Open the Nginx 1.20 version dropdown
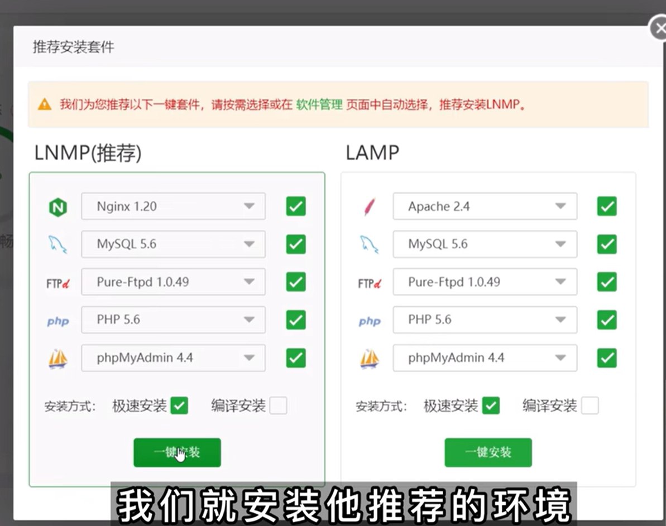 click(173, 206)
